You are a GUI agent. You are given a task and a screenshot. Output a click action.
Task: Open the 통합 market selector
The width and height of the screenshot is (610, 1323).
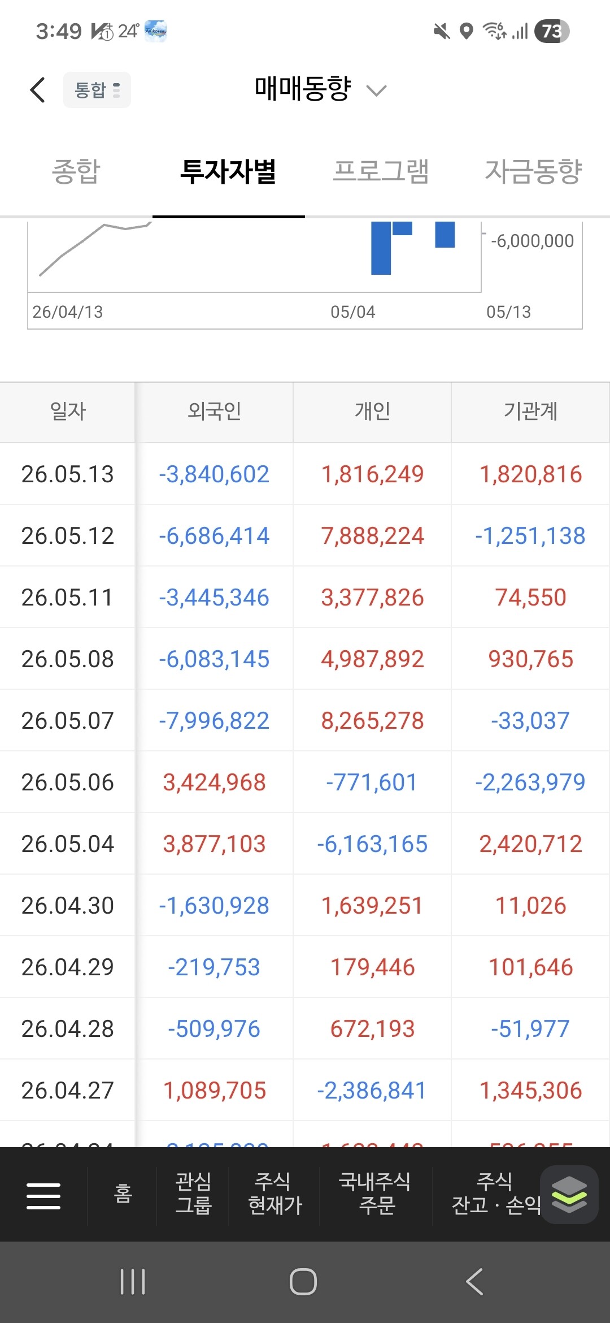[x=97, y=90]
